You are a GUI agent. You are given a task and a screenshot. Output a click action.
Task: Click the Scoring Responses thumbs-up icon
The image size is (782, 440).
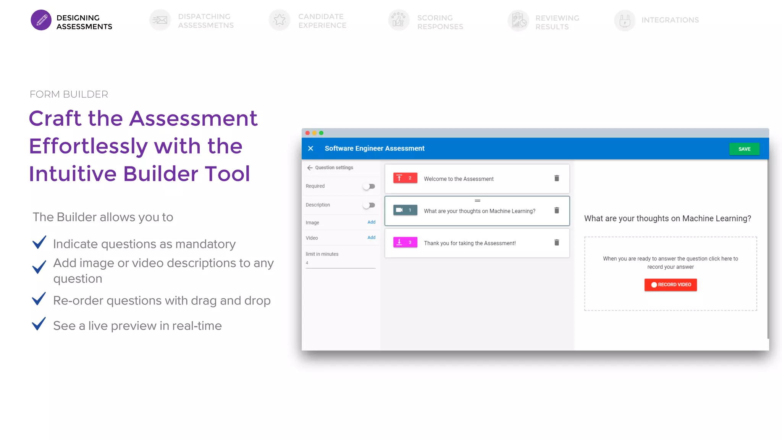click(399, 20)
